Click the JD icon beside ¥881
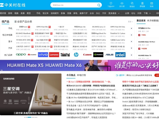Image resolution: width=159 pixels, height=119 pixels. (139, 35)
